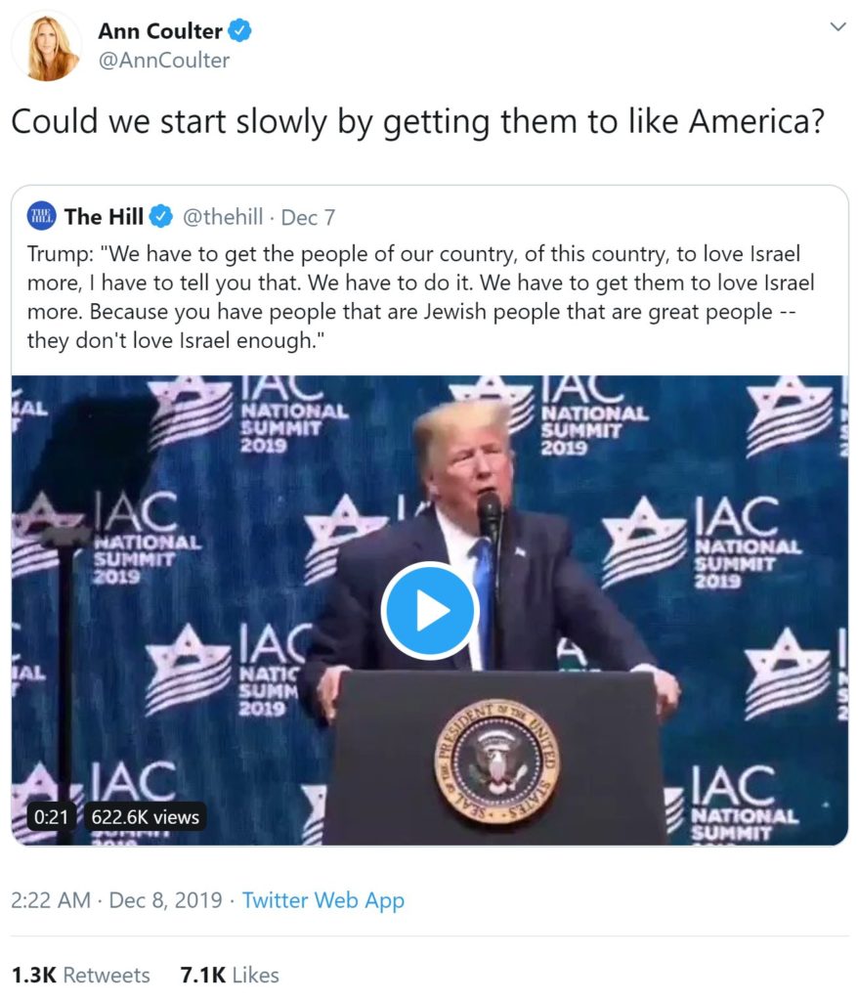Open the @thehill handle link
This screenshot has width=858, height=1001.
coord(222,217)
